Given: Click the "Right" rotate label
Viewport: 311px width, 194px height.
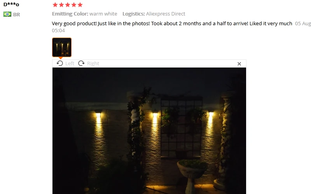Looking at the screenshot, I should [93, 64].
